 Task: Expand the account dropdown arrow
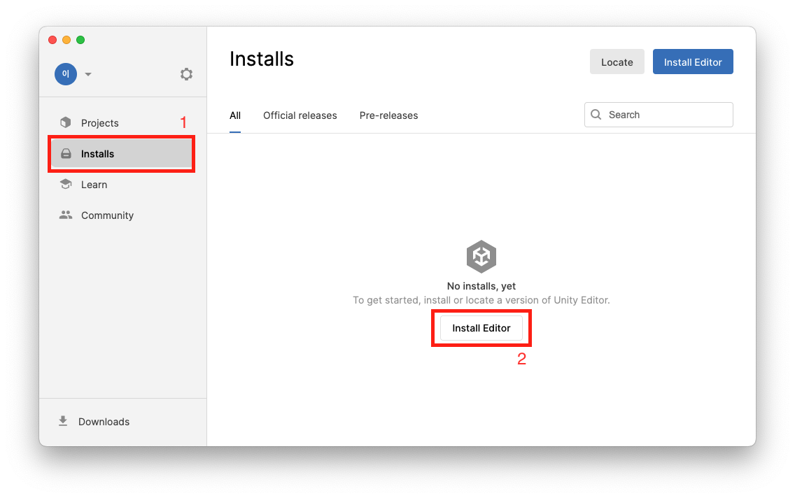pos(88,74)
